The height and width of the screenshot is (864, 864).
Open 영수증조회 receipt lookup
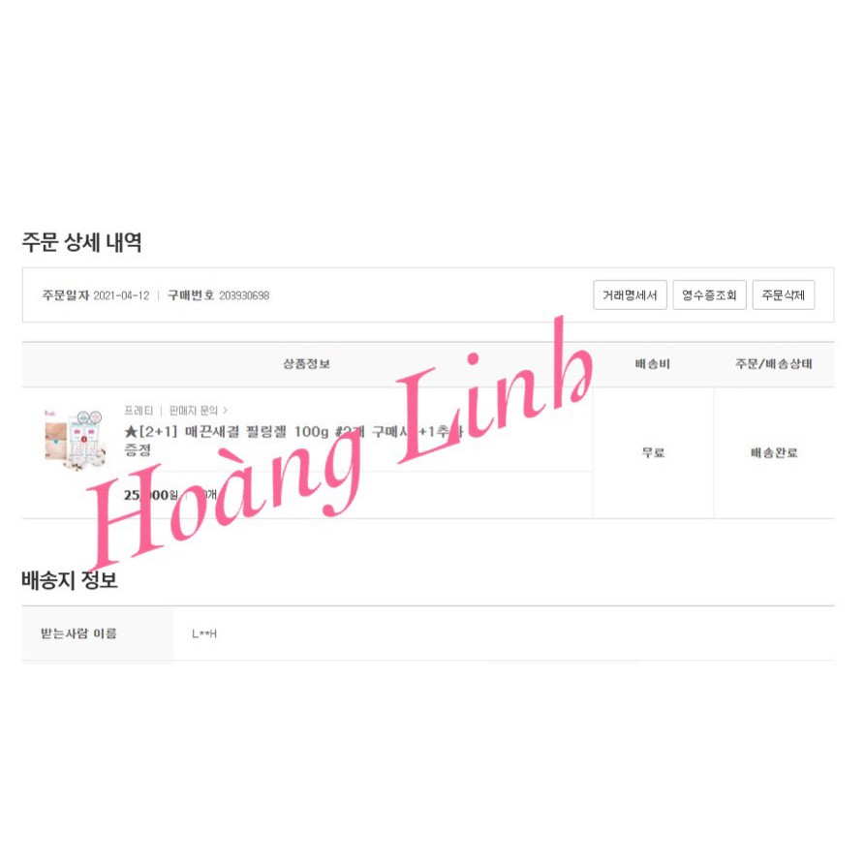click(709, 294)
